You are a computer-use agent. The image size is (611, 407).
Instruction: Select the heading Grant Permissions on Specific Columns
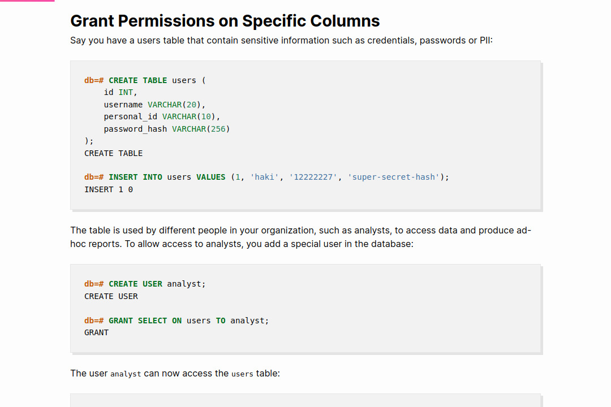pyautogui.click(x=225, y=21)
